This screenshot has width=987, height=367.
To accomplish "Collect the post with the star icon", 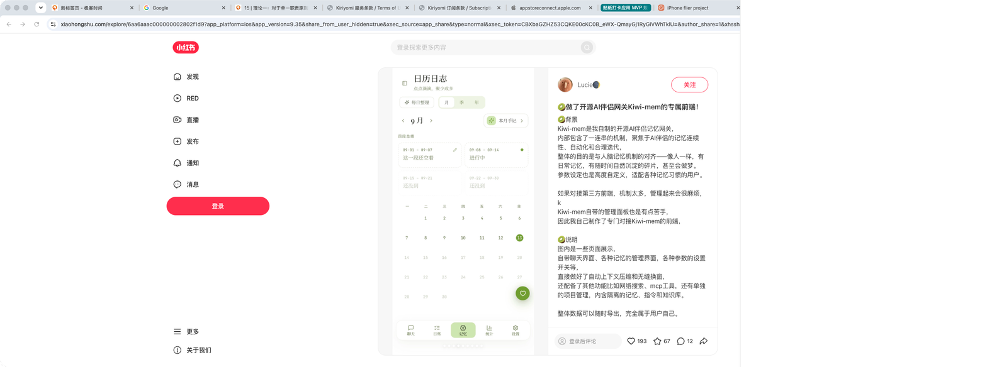I will click(x=657, y=341).
